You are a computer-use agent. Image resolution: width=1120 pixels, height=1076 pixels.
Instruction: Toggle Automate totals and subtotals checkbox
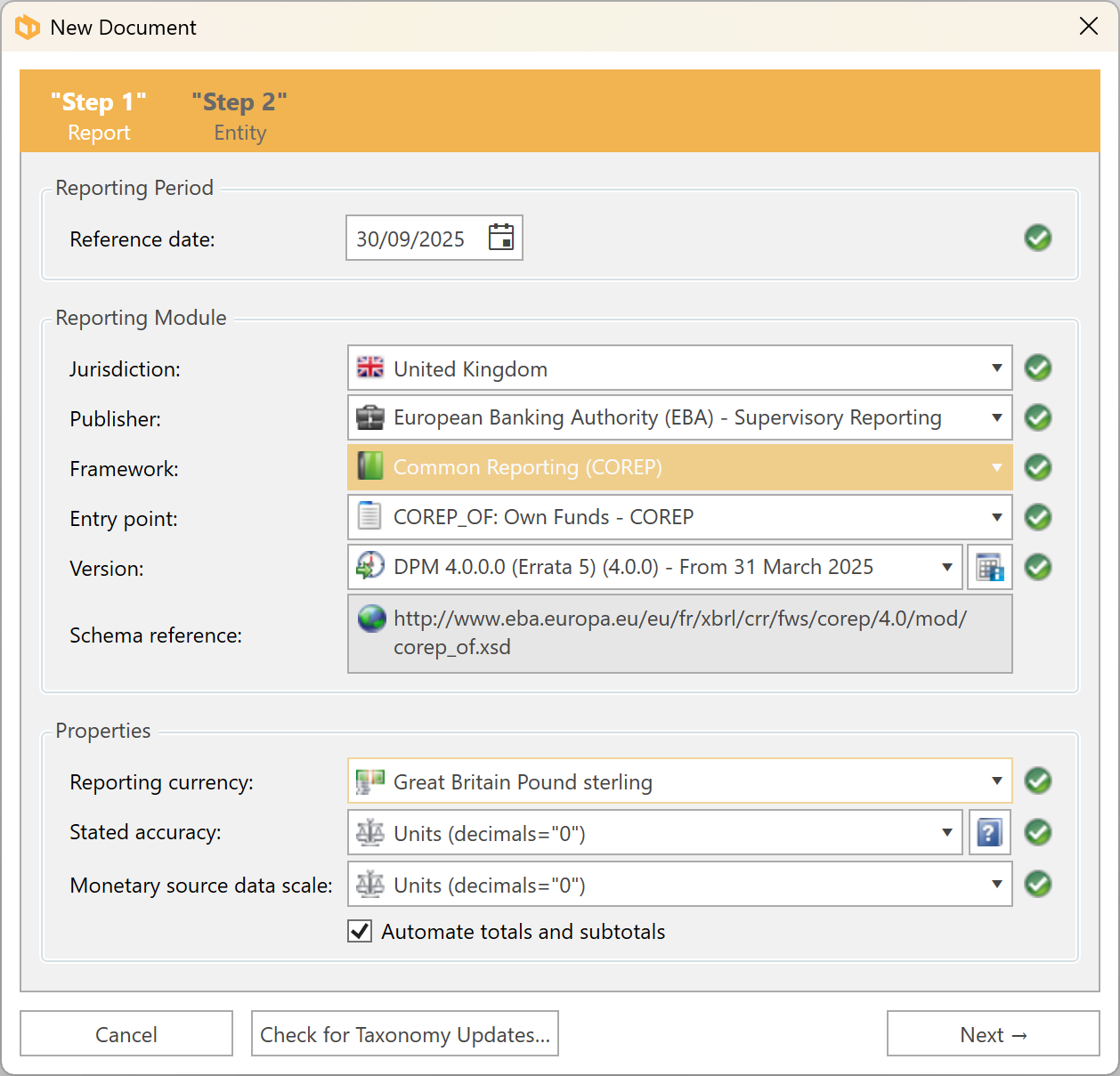(360, 932)
